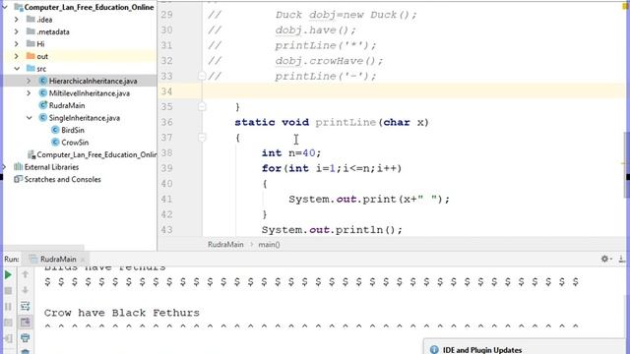The width and height of the screenshot is (630, 354).
Task: Click 'int n=40;' code line
Action: coord(291,153)
